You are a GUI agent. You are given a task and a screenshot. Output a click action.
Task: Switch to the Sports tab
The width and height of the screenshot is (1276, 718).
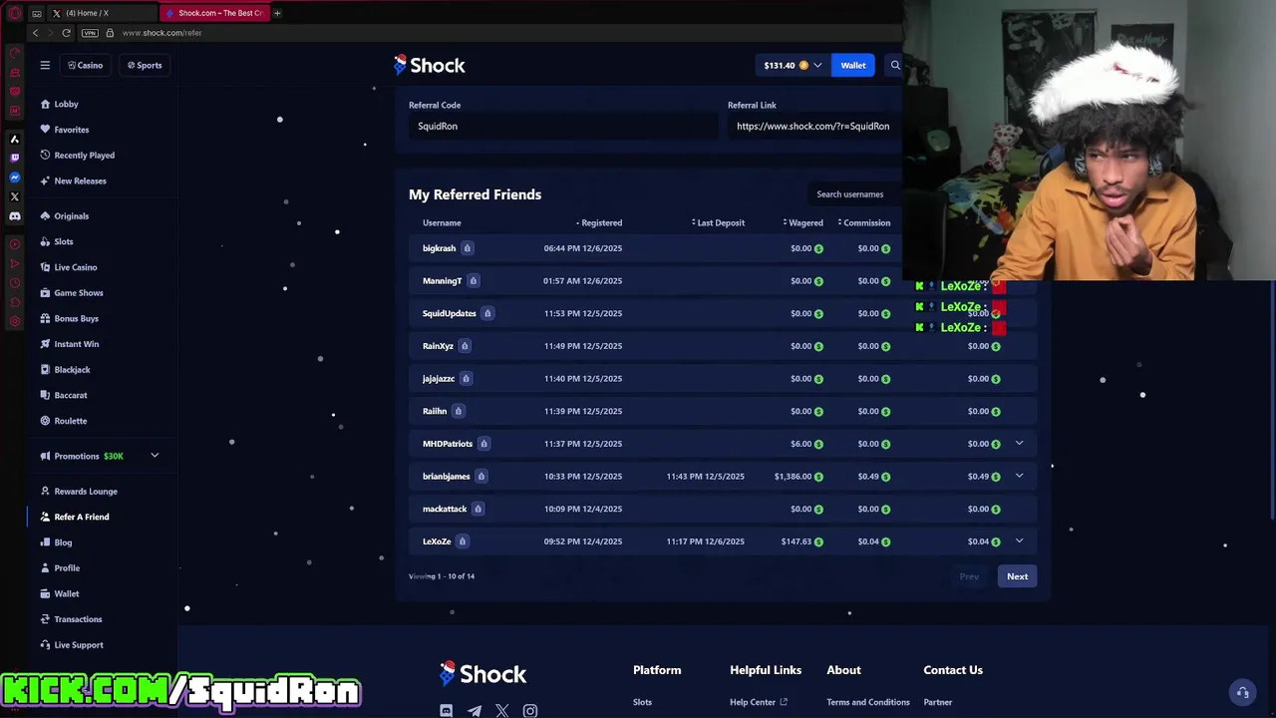[x=145, y=65]
